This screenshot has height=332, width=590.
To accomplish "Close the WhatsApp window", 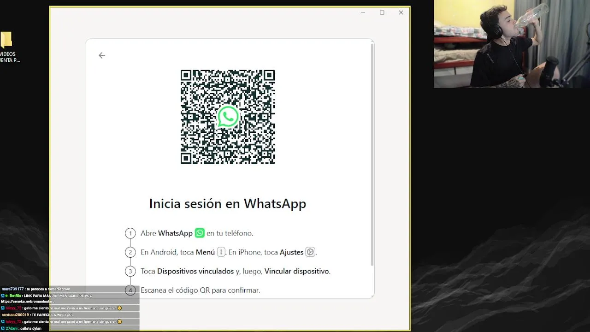I will coord(401,12).
